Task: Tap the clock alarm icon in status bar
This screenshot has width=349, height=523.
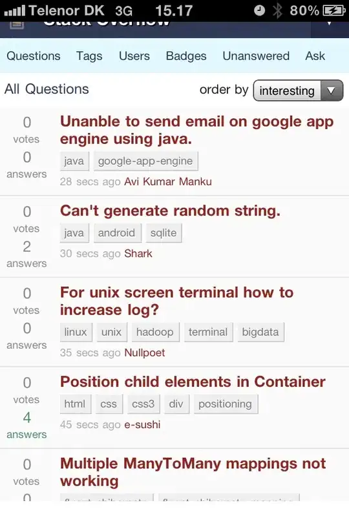Action: [x=259, y=10]
